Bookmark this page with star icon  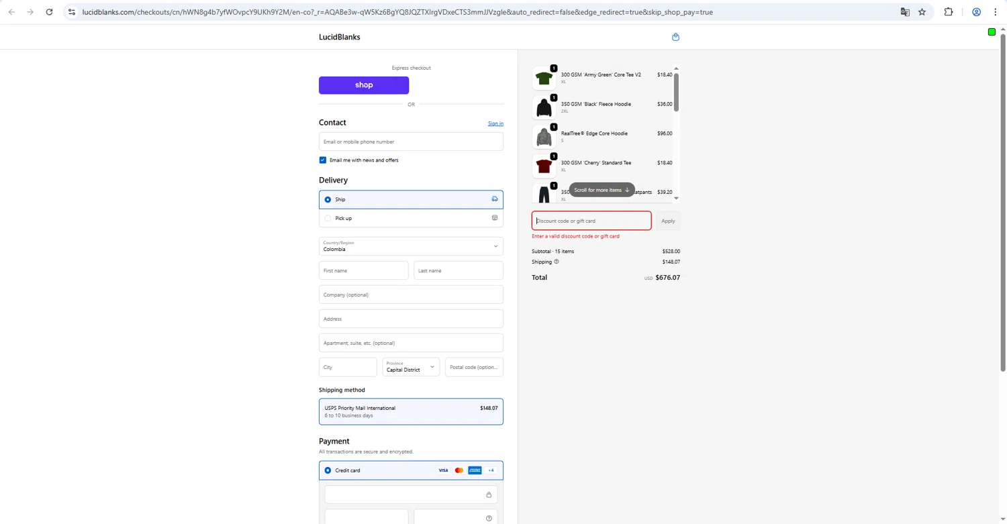922,12
